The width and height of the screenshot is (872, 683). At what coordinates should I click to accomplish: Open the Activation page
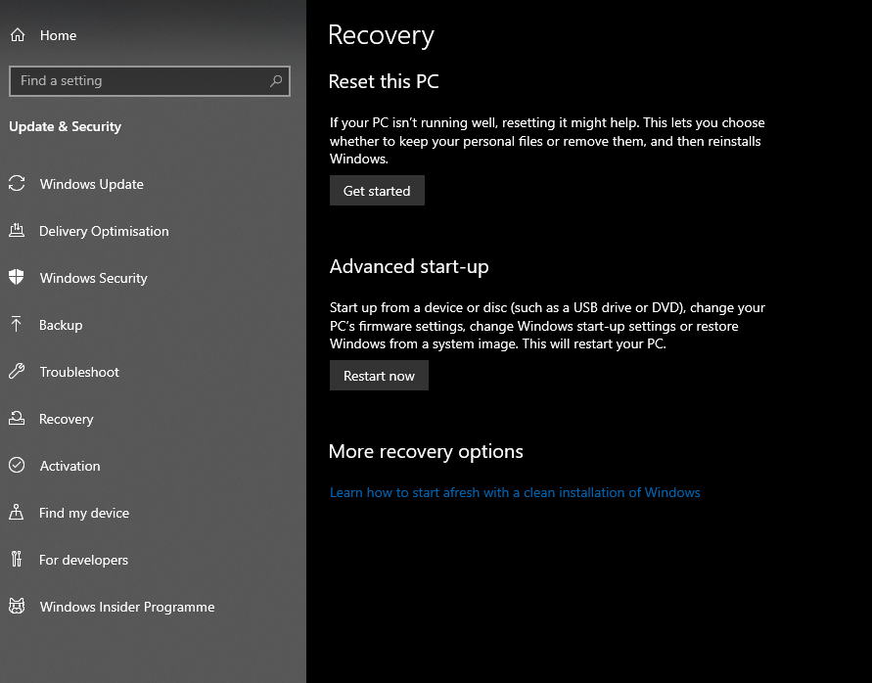click(70, 466)
